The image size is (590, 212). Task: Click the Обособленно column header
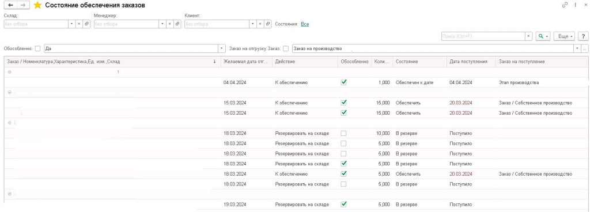tap(354, 62)
